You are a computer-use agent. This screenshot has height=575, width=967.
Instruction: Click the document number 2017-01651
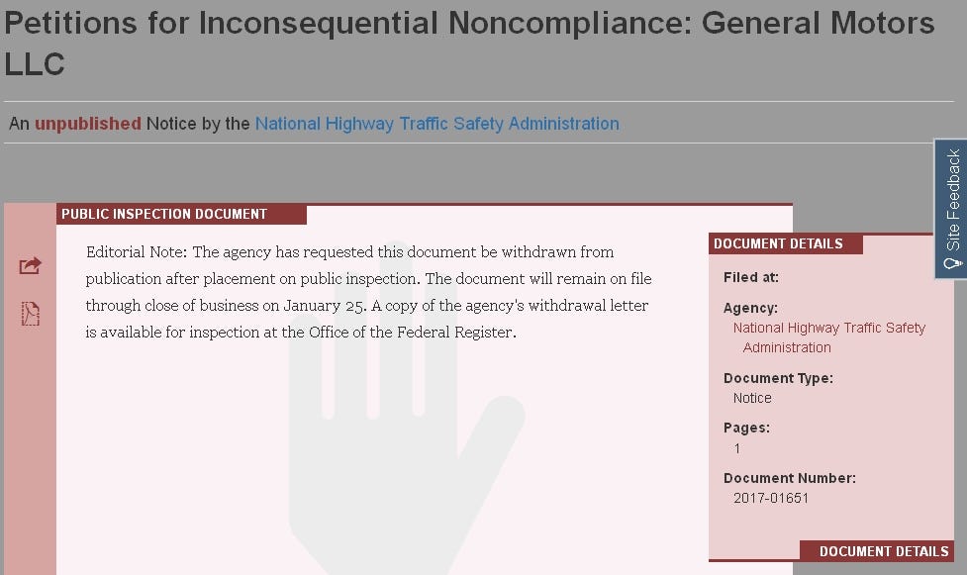click(771, 498)
